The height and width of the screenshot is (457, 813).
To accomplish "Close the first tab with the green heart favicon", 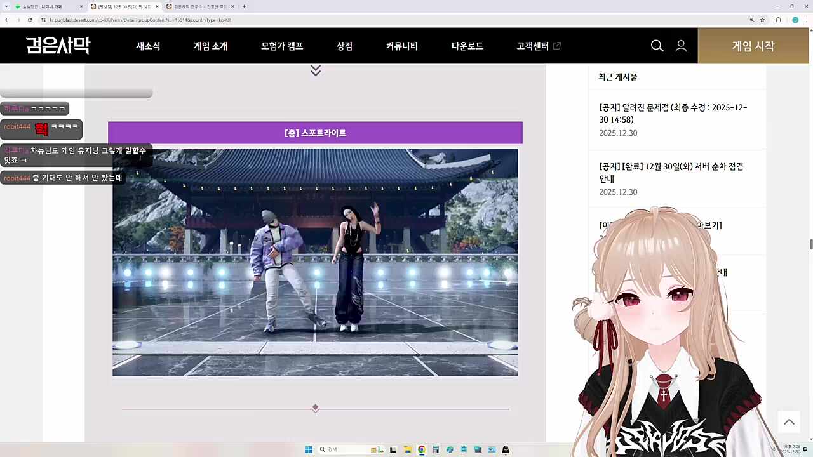I will pyautogui.click(x=81, y=6).
